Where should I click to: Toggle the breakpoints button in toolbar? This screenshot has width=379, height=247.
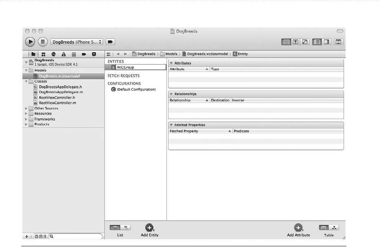click(x=110, y=42)
